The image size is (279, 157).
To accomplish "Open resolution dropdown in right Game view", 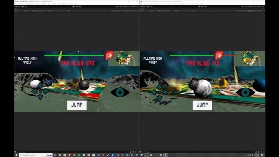I will [x=165, y=11].
